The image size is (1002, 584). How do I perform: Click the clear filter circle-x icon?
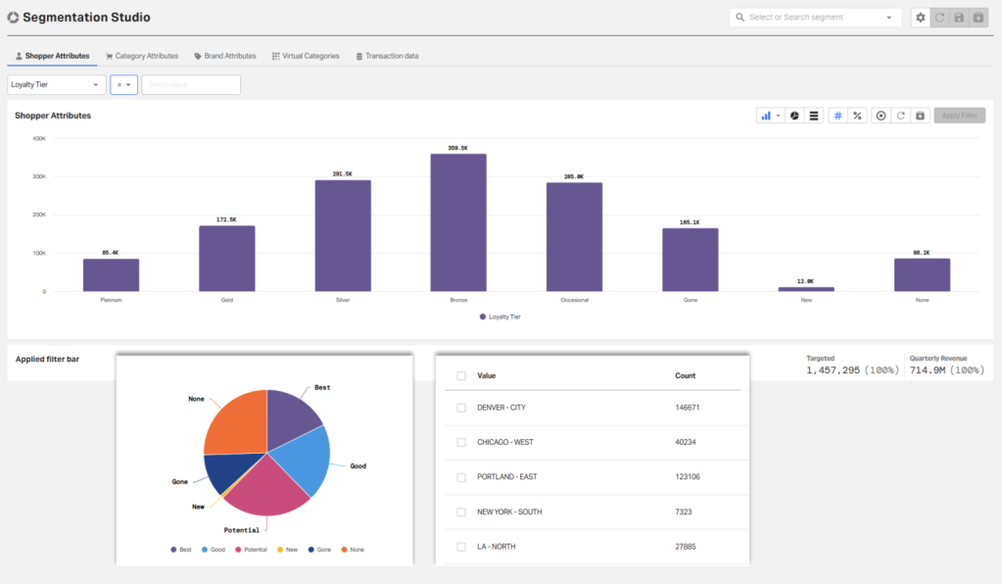pos(883,115)
